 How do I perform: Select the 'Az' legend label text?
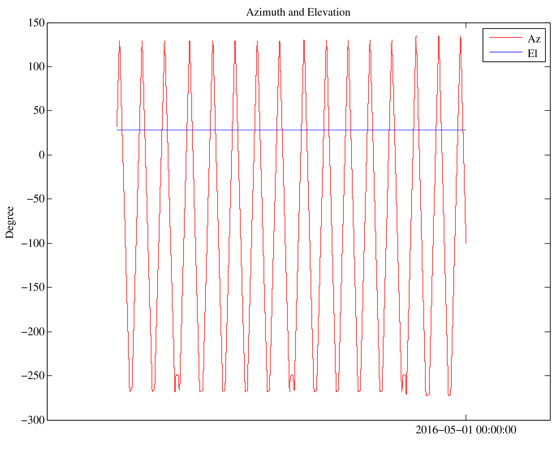[x=534, y=39]
